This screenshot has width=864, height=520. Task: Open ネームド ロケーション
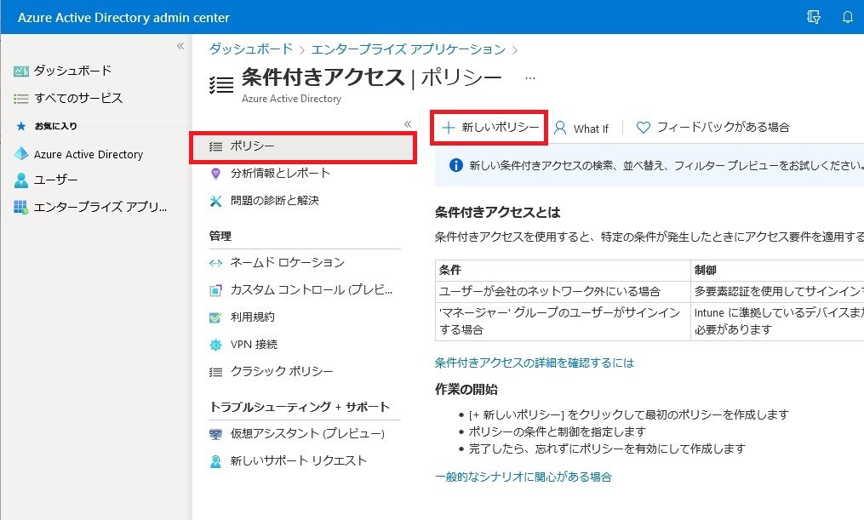pyautogui.click(x=288, y=262)
